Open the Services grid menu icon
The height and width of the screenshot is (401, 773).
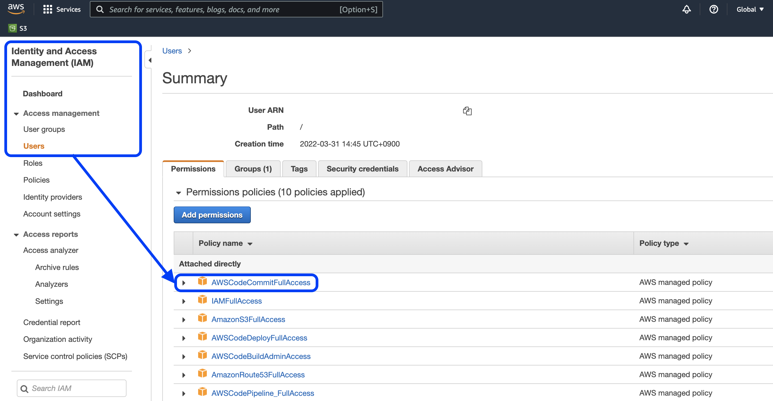click(x=47, y=9)
